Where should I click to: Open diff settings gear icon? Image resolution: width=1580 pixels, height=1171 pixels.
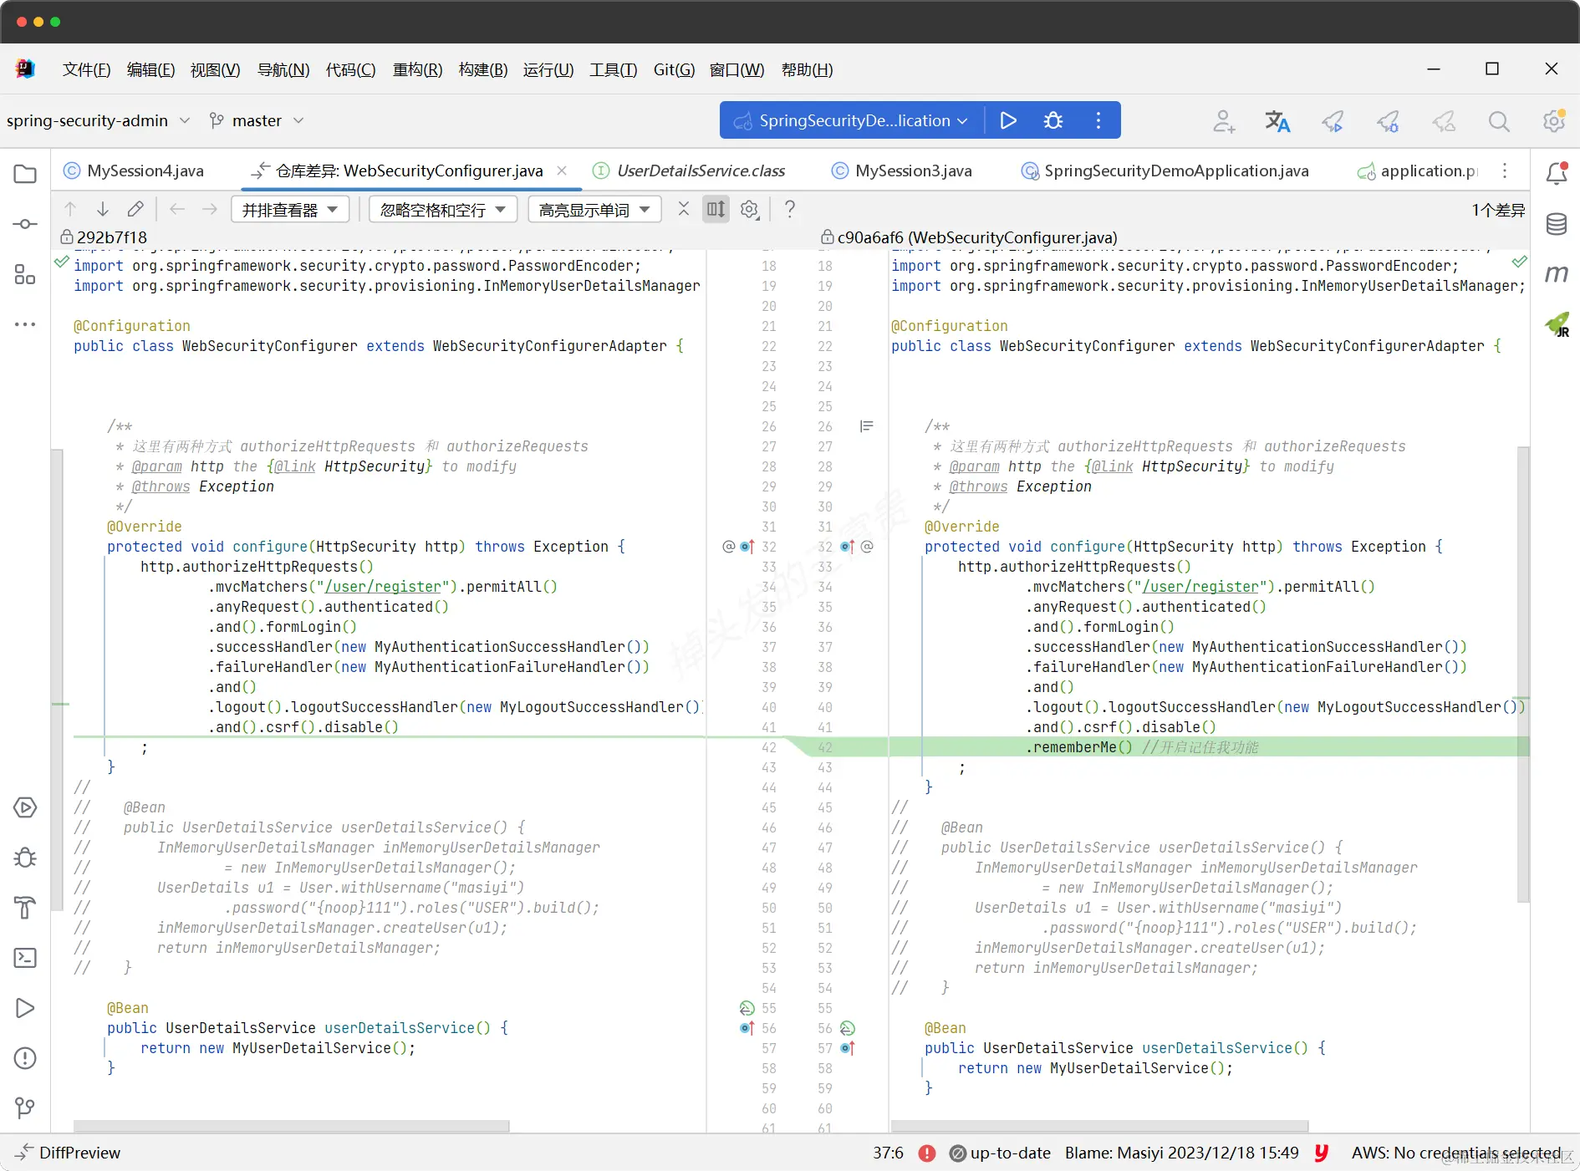[750, 209]
